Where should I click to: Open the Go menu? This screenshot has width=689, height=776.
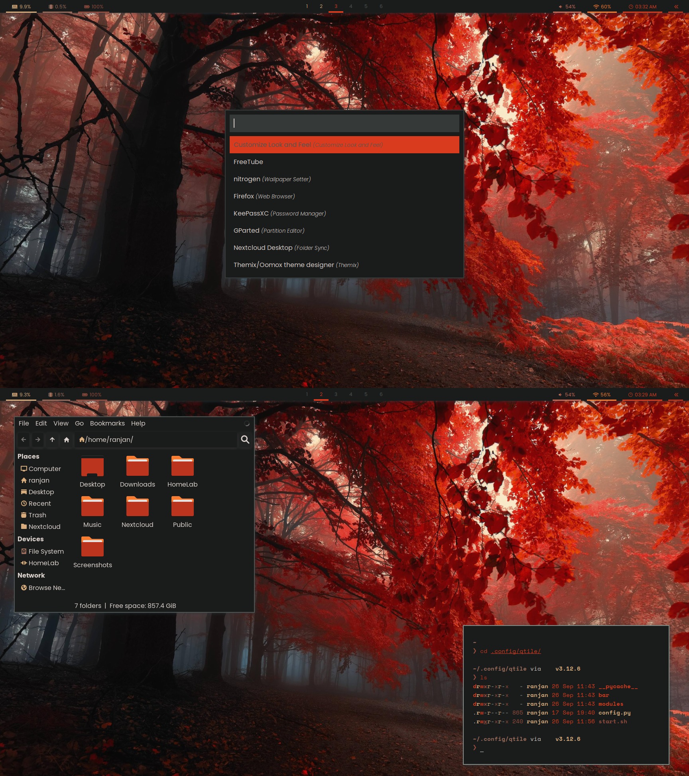(79, 423)
